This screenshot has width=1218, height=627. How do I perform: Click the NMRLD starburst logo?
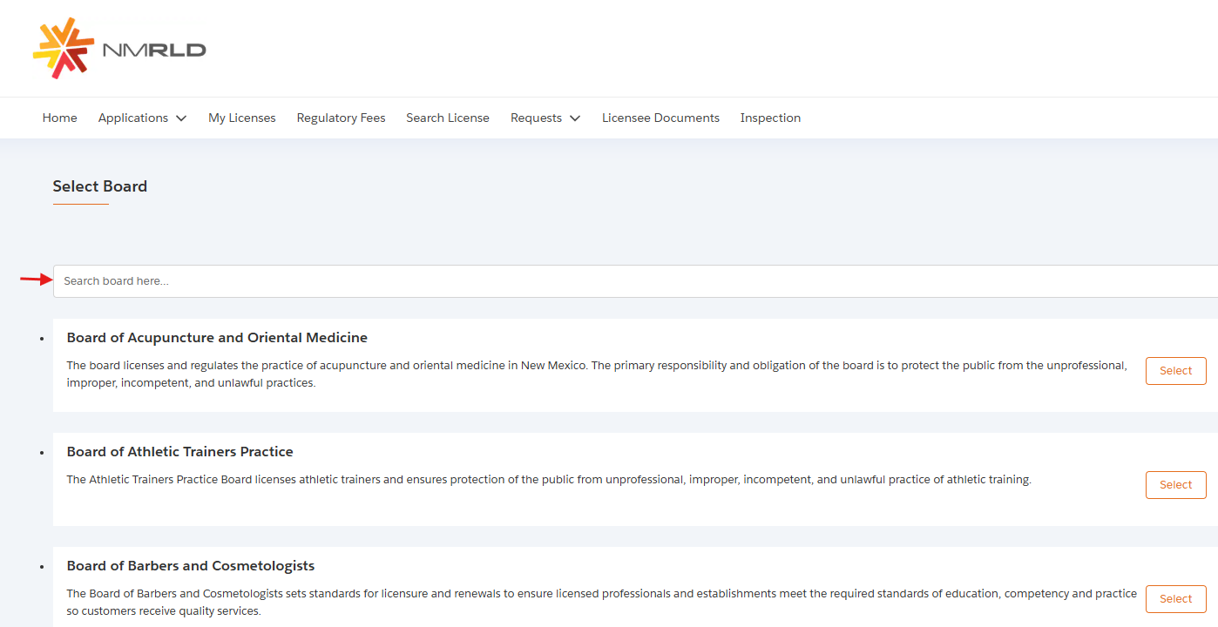(63, 49)
